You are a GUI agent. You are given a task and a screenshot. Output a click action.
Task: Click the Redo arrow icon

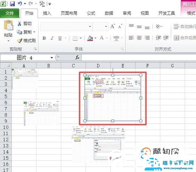coord(31,3)
